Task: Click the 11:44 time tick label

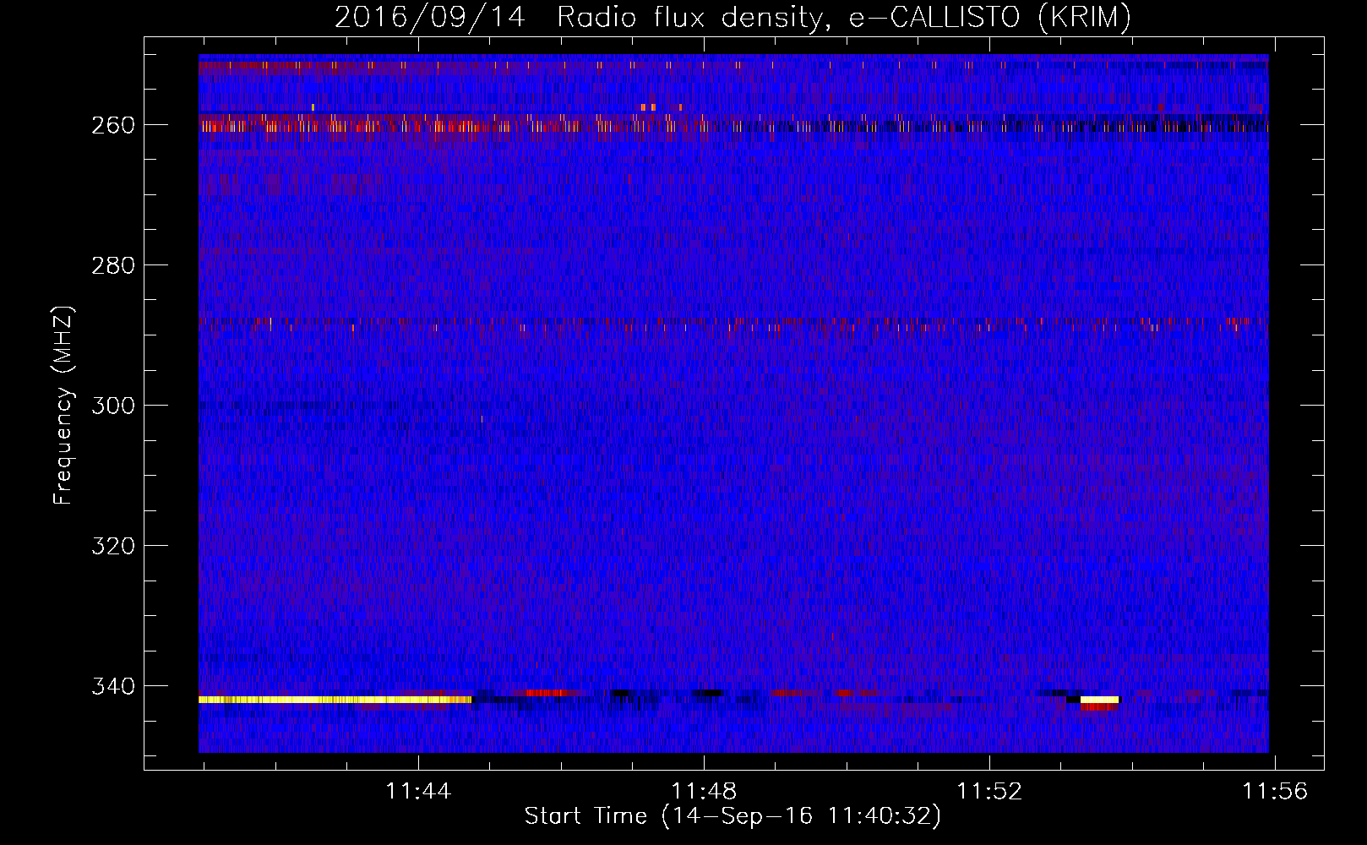Action: [418, 791]
